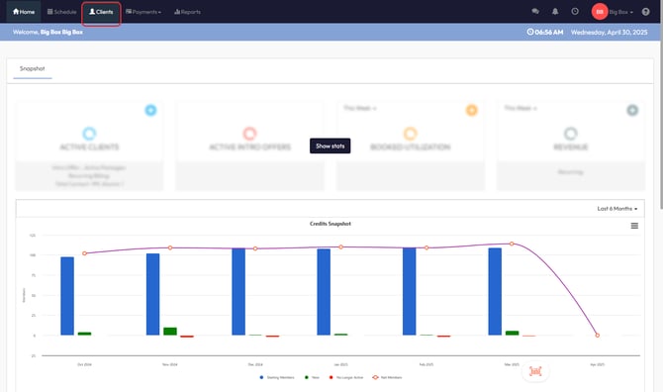Toggle No Longer Active legend series

coord(346,377)
